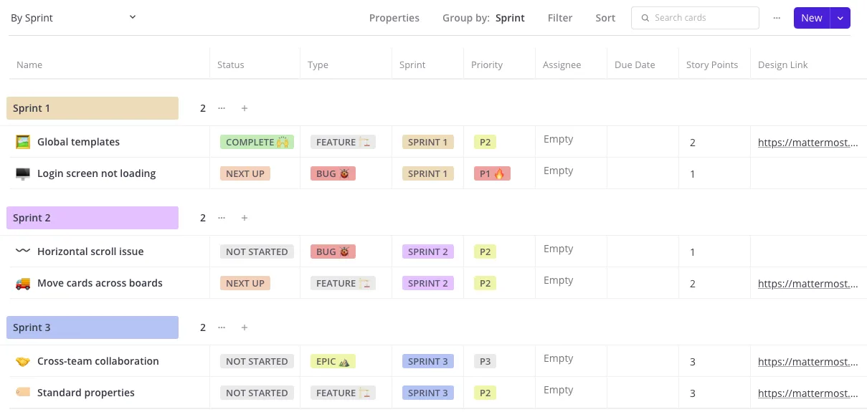Open Sprint 1 group options ellipsis

[x=222, y=108]
